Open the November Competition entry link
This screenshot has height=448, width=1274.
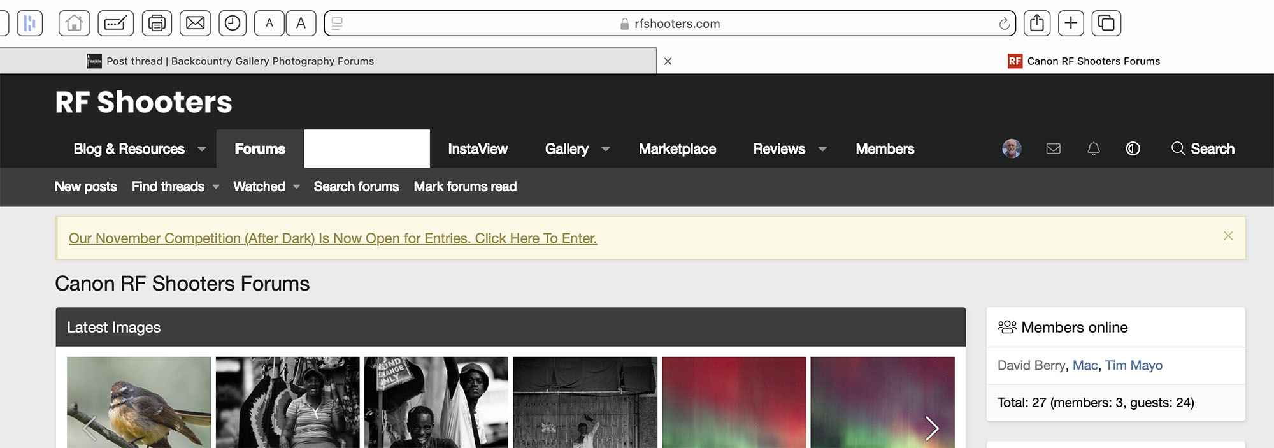pos(333,238)
